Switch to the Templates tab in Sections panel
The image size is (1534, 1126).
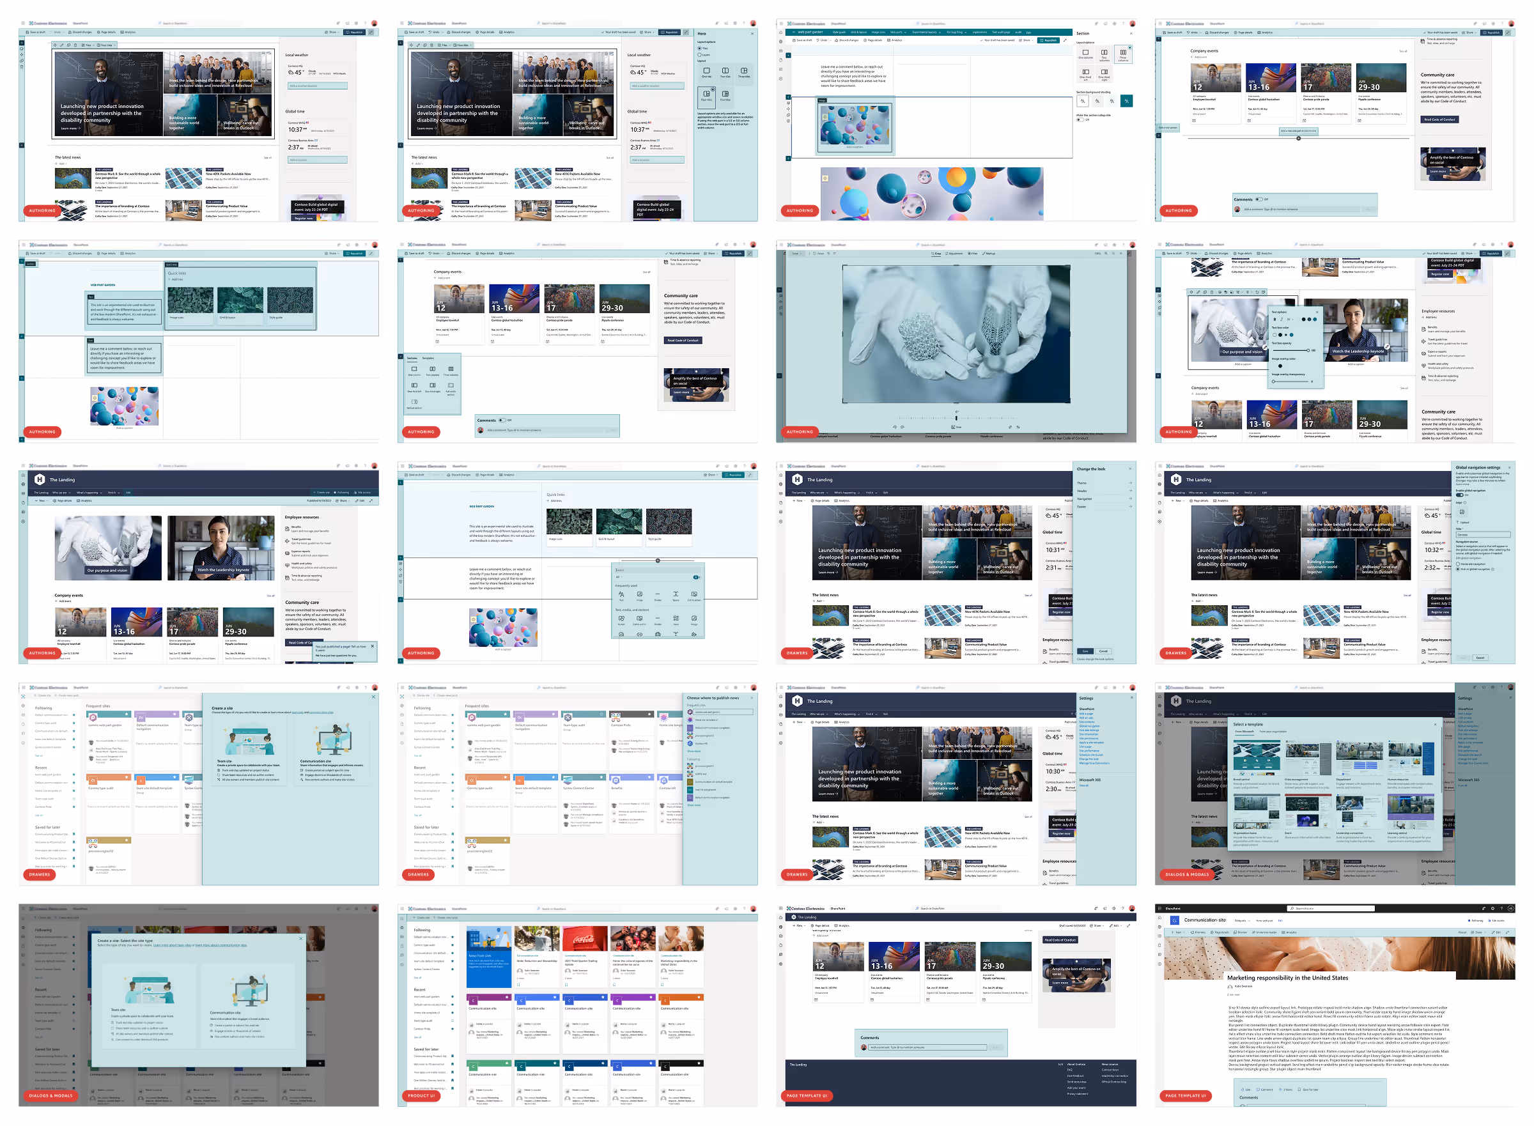coord(428,359)
